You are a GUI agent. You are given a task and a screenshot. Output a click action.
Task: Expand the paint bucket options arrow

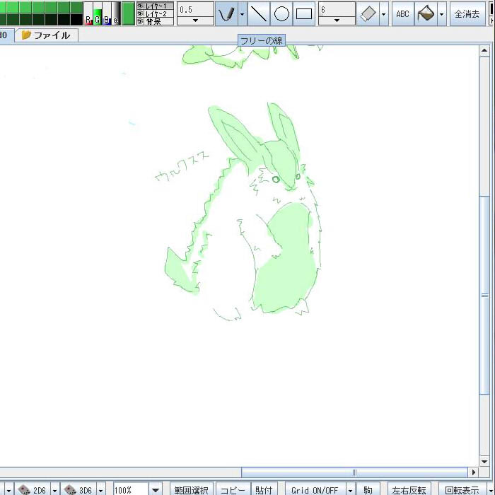[441, 14]
